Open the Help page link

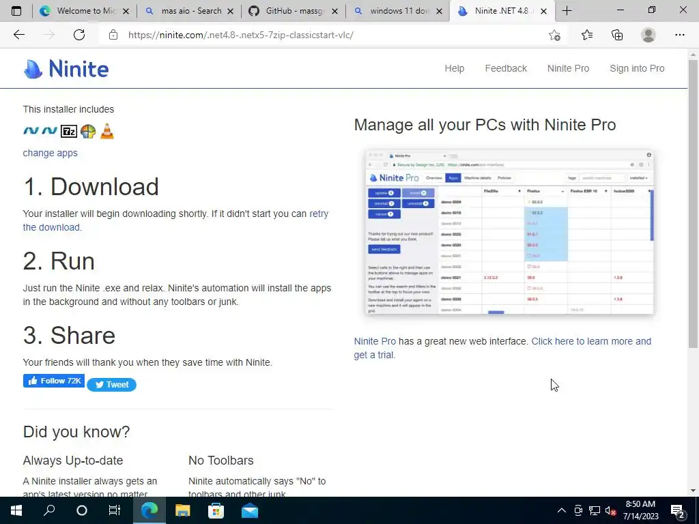point(454,69)
